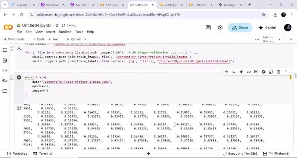Click the Run all button

tap(74, 39)
